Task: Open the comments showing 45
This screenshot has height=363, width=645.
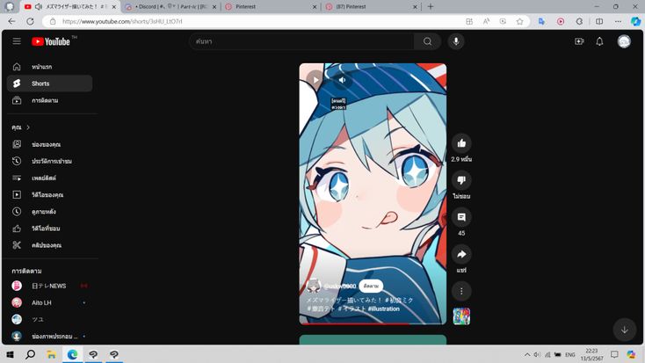Action: (461, 217)
